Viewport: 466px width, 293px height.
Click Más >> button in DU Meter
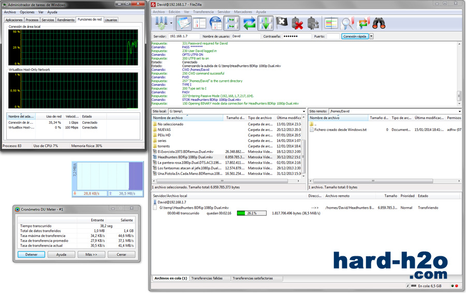[x=91, y=255]
